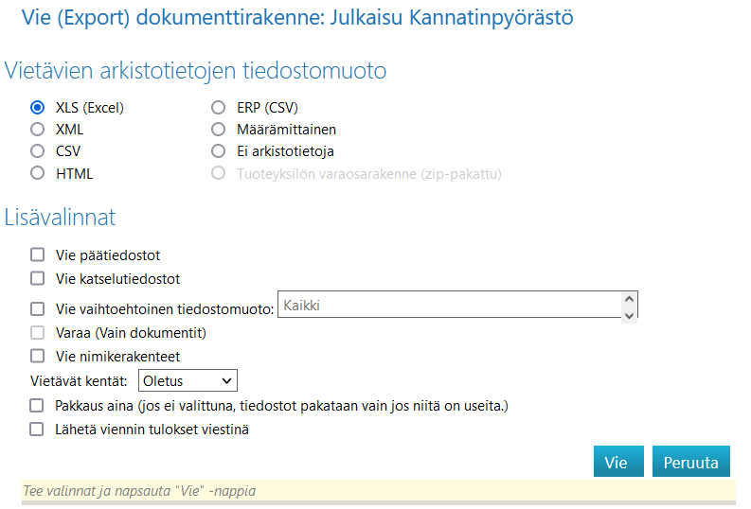The image size is (751, 509).
Task: Pick HTML as the archive format
Action: 38,173
